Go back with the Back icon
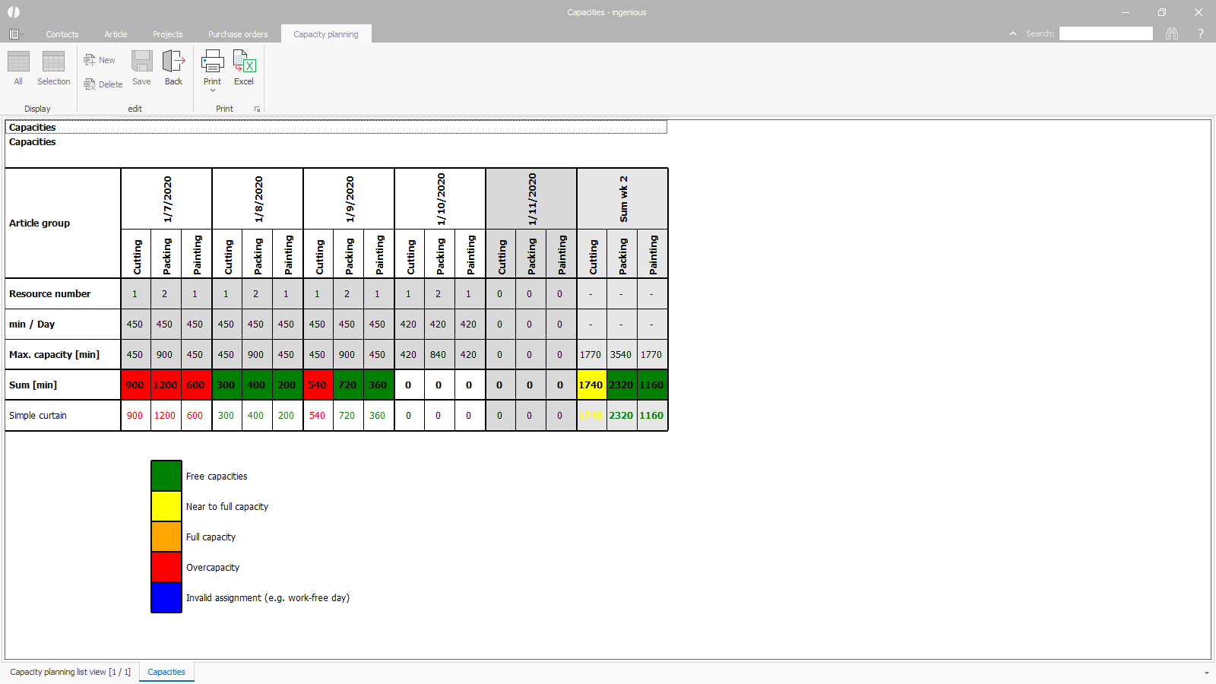Screen dimensions: 1216x684 tap(173, 62)
